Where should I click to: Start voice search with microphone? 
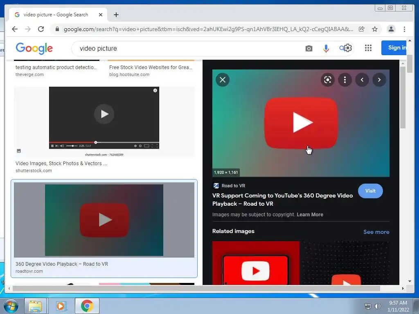click(x=326, y=48)
